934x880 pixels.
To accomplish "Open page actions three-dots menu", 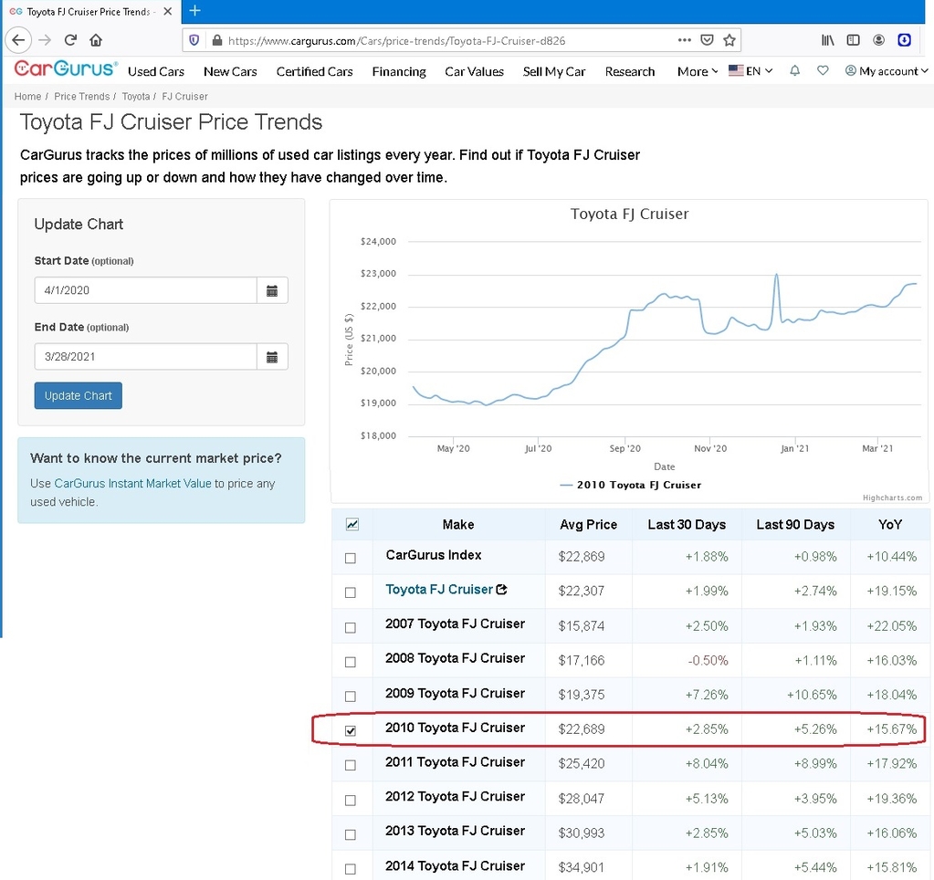I will coord(685,40).
